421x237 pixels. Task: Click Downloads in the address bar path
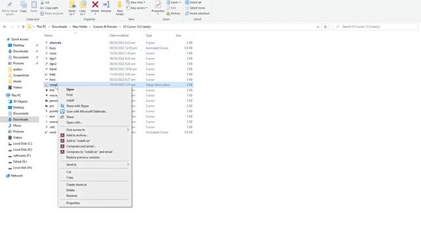(59, 26)
